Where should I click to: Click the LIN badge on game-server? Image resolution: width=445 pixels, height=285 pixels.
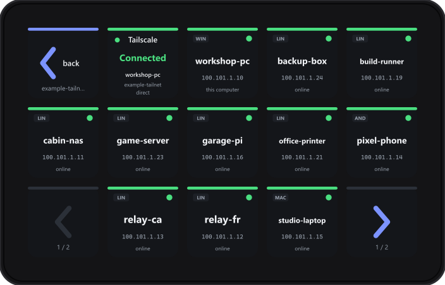(121, 119)
